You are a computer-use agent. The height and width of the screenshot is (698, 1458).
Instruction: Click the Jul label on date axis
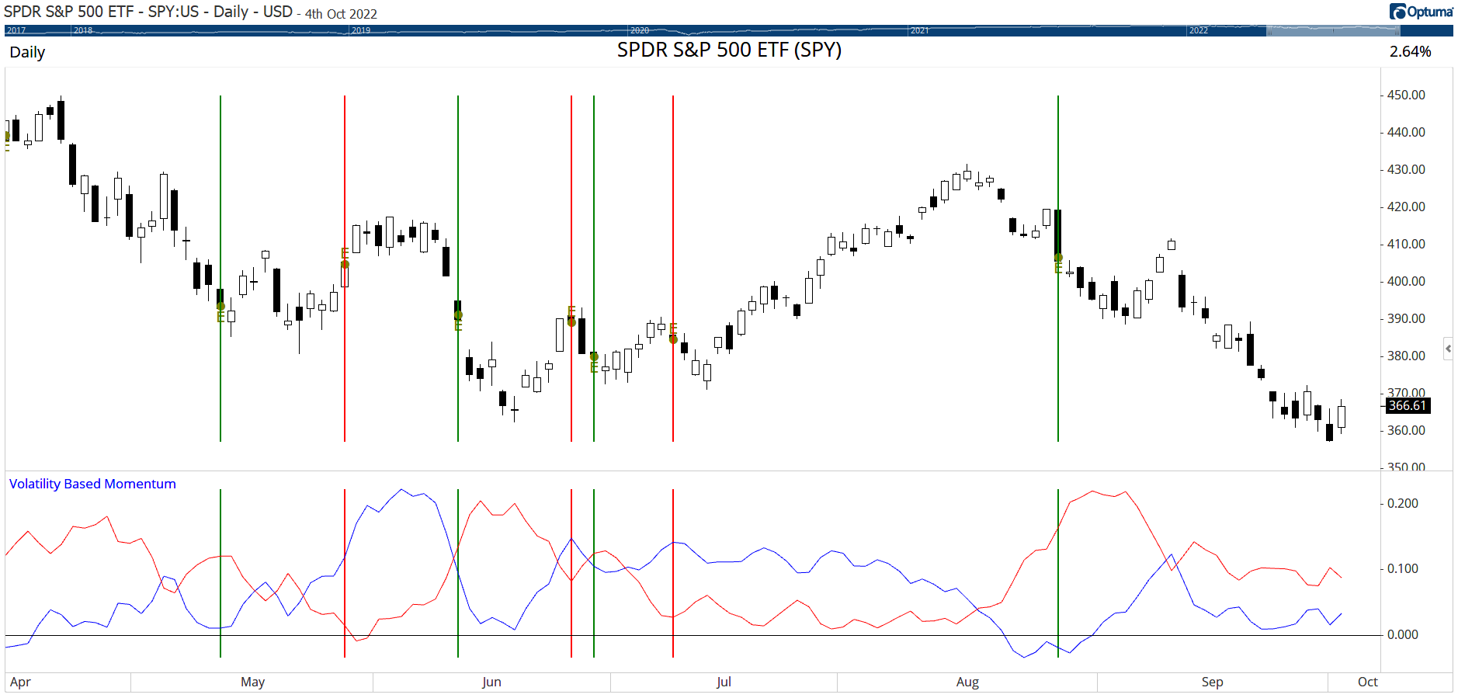click(724, 682)
